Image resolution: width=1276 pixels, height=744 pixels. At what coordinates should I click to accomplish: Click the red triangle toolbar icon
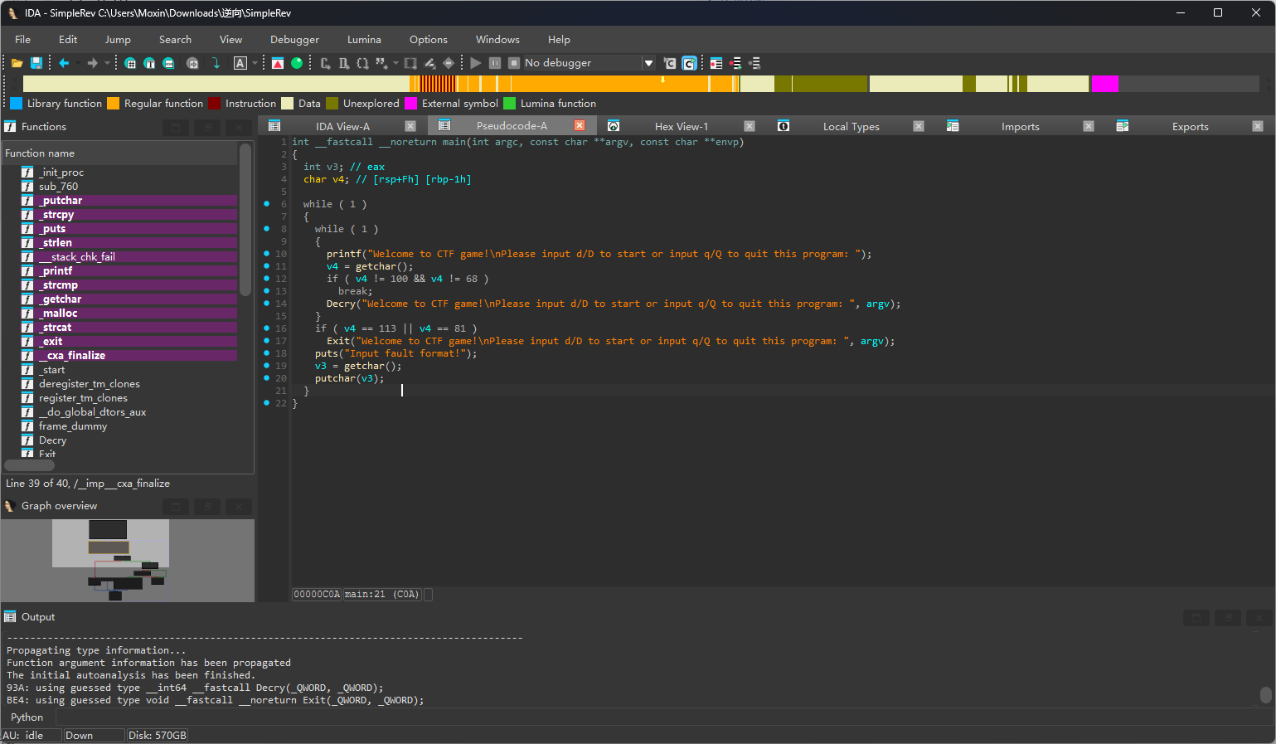point(278,63)
